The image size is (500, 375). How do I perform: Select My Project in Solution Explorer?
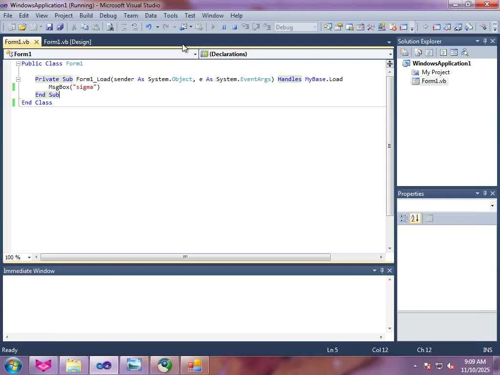(436, 72)
